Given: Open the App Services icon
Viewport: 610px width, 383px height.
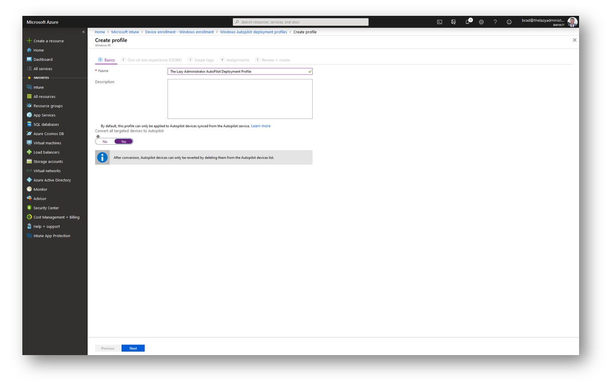Looking at the screenshot, I should [29, 115].
